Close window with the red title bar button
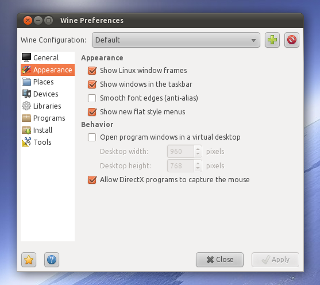The width and height of the screenshot is (320, 285). [28, 21]
